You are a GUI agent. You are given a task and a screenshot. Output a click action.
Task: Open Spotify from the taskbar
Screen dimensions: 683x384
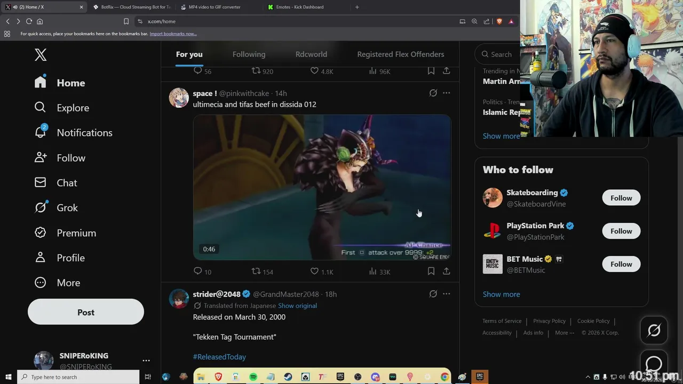point(253,377)
